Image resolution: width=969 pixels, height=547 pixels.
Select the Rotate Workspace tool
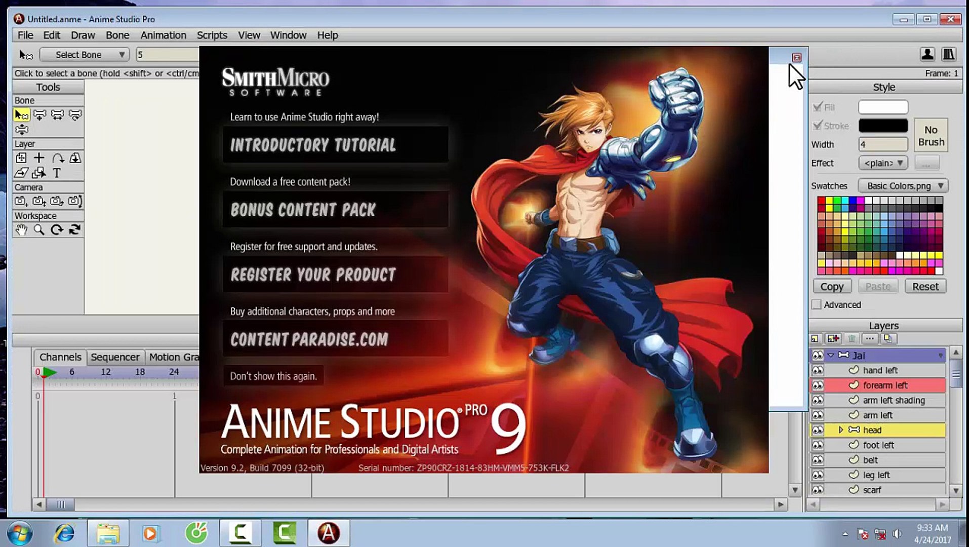point(57,230)
